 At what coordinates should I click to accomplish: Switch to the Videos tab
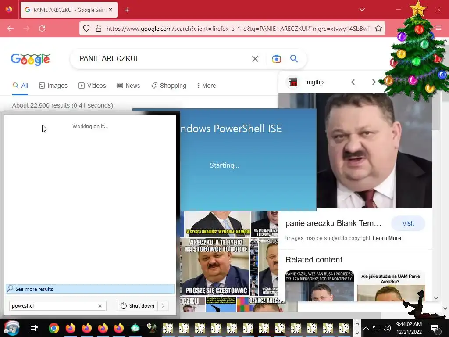92,86
